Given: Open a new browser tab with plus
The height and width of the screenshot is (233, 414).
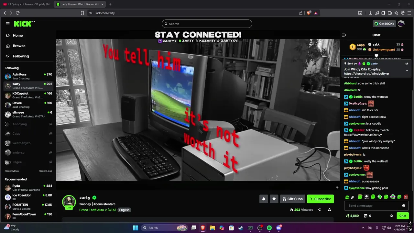Looking at the screenshot, I should coord(110,4).
